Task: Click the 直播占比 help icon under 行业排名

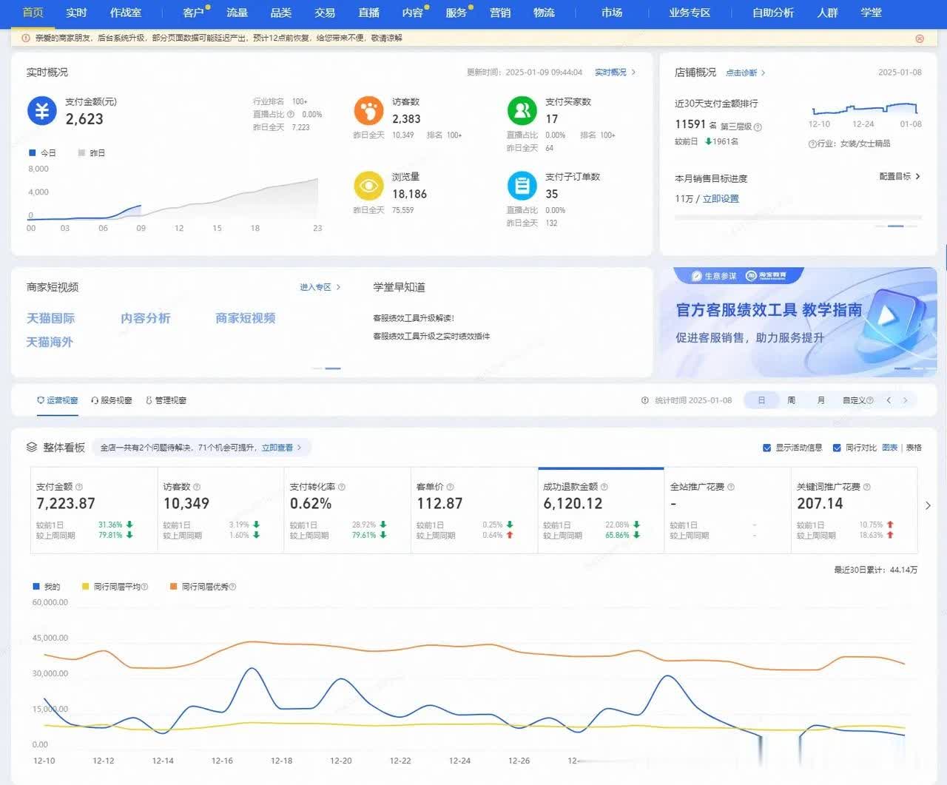Action: [291, 115]
